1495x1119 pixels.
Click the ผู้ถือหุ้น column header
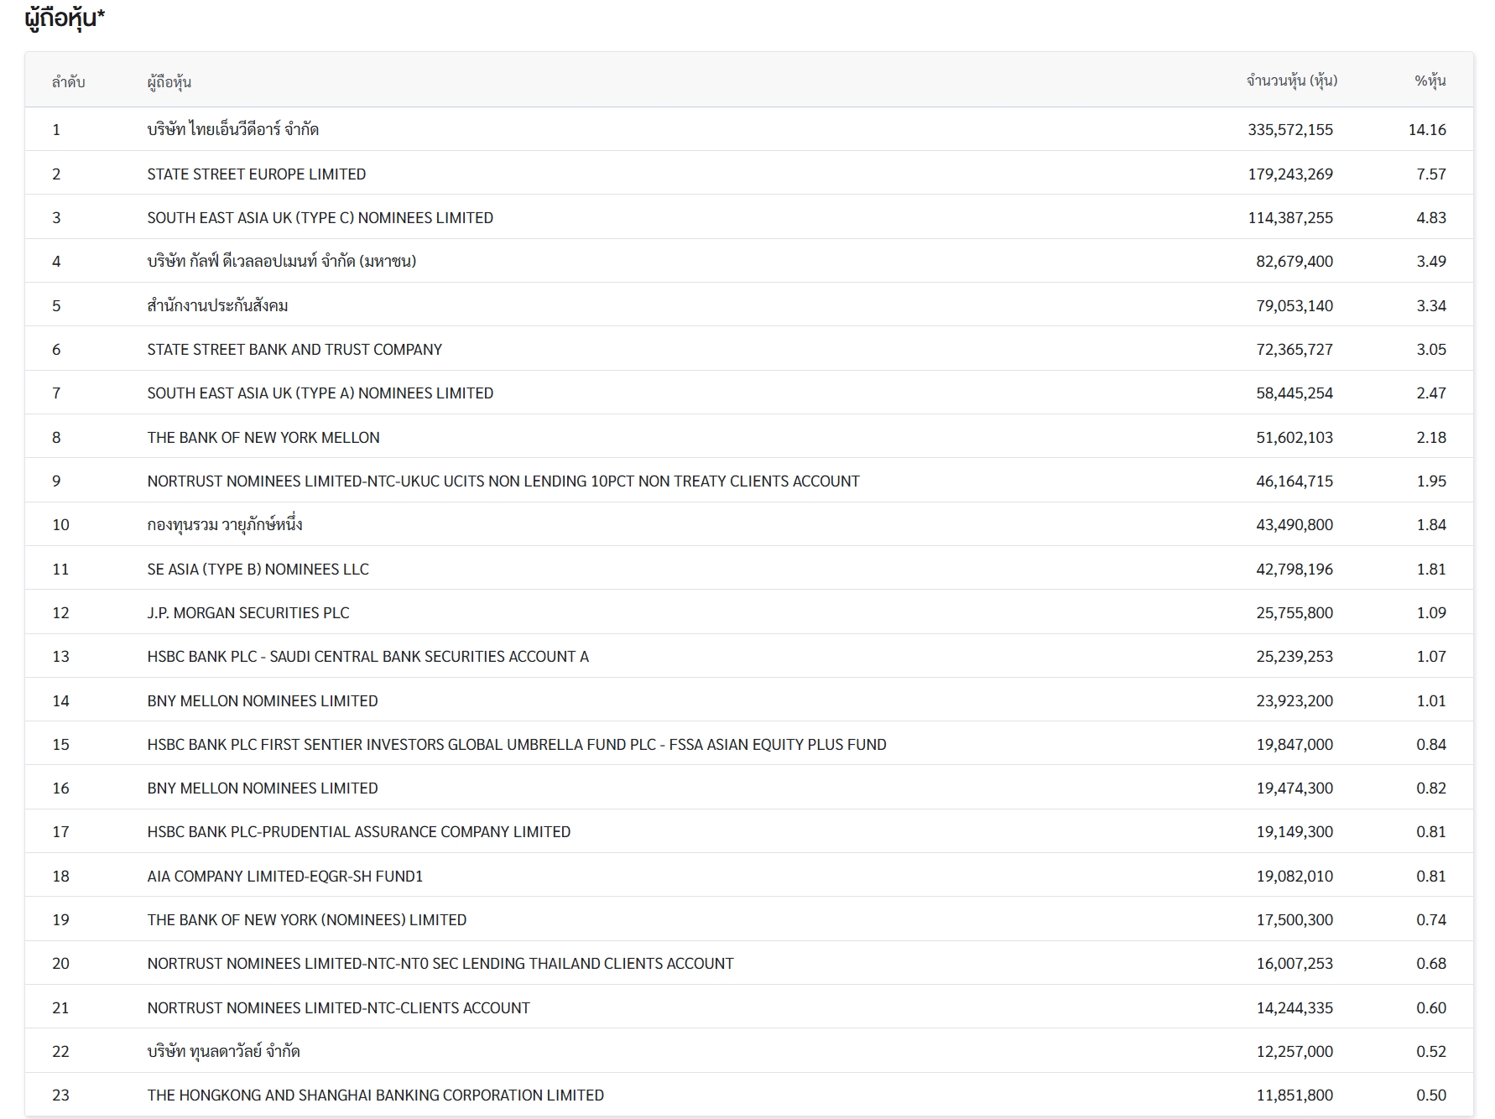pos(169,81)
